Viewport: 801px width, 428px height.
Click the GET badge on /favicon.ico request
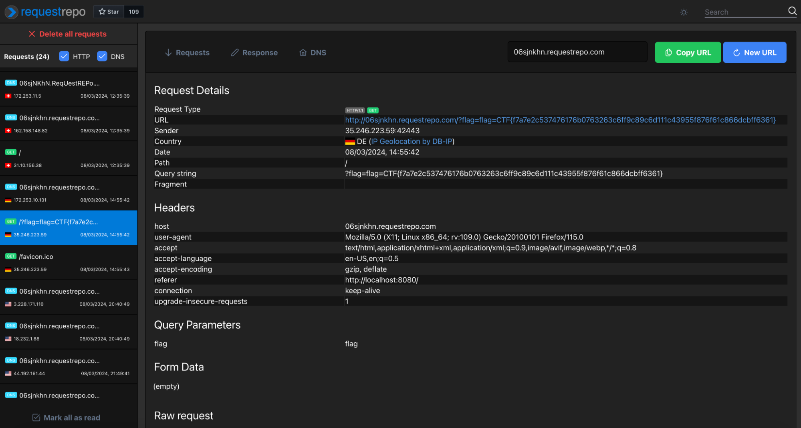tap(11, 256)
